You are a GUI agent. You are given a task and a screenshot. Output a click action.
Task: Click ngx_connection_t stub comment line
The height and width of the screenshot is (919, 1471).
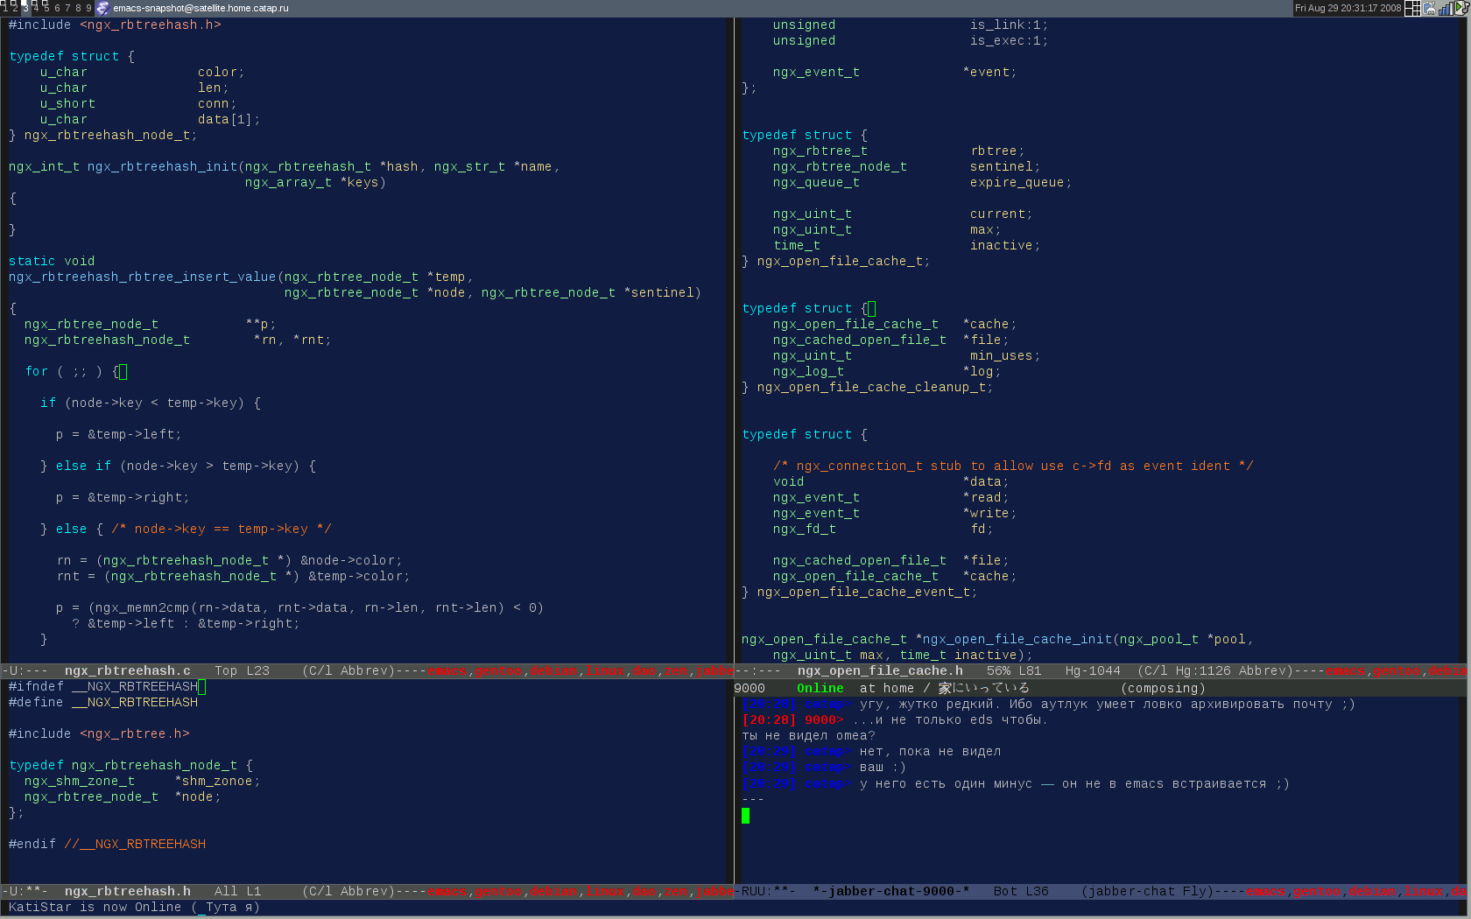tap(1014, 467)
